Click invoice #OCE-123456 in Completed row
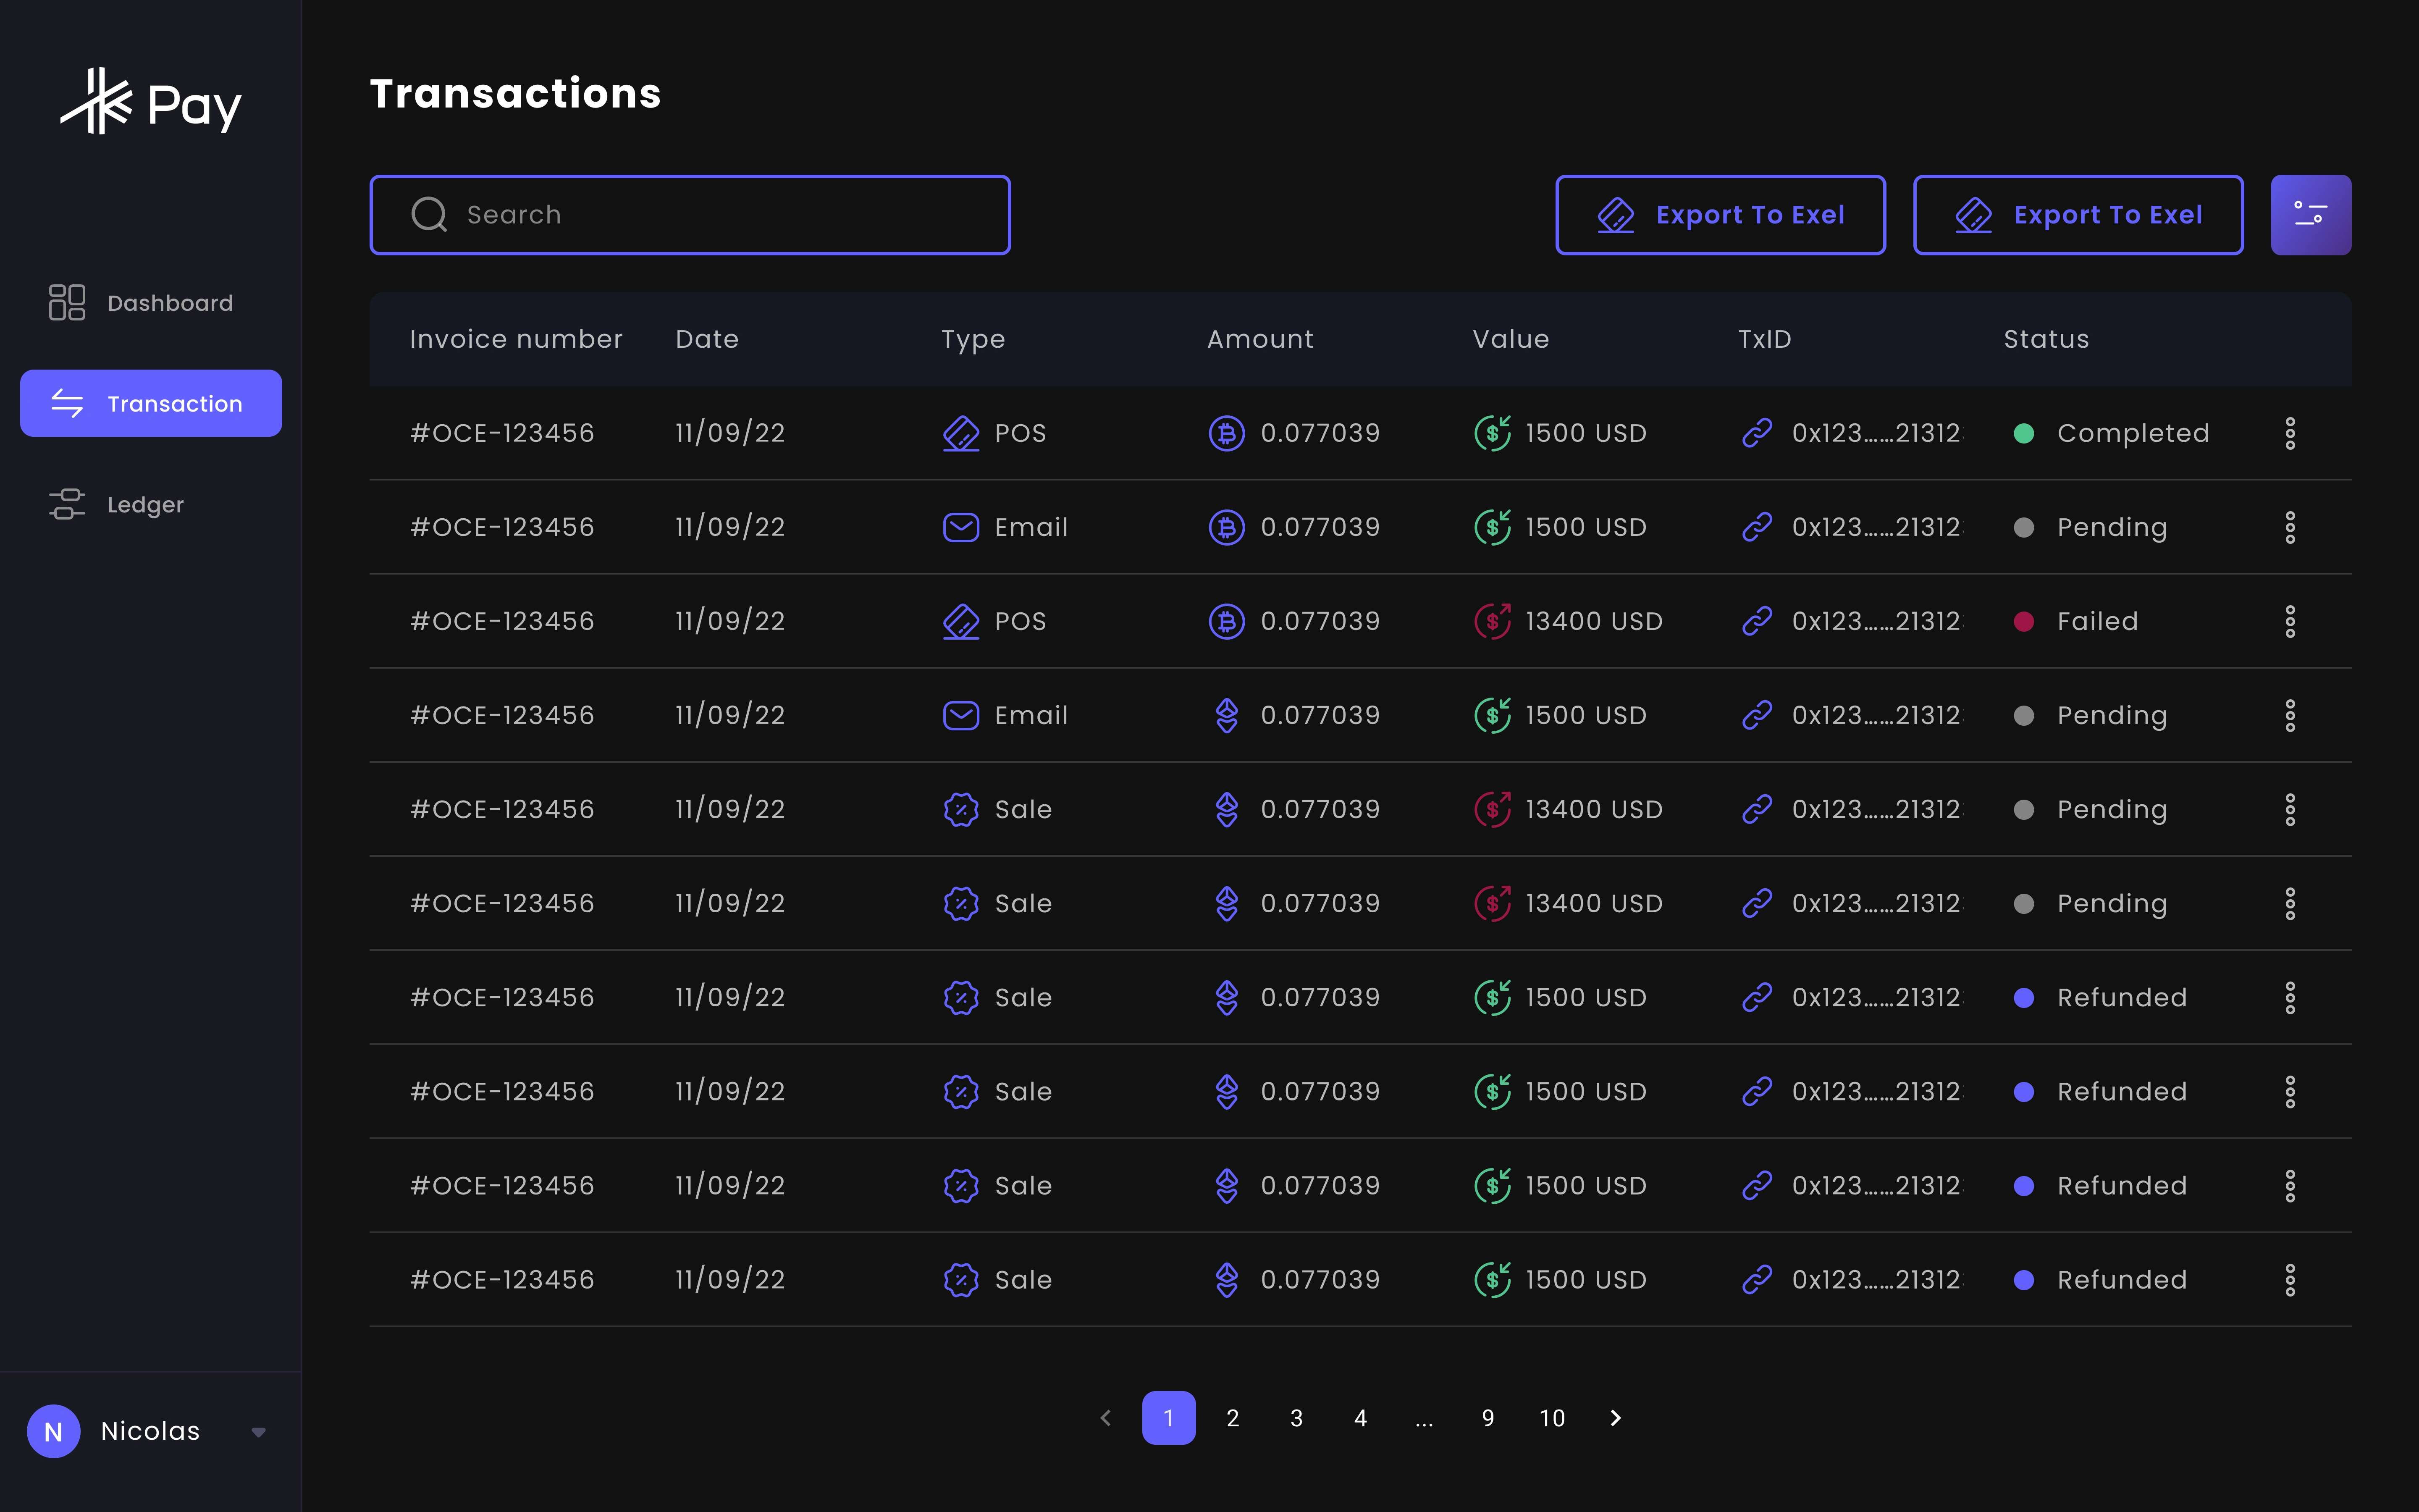 tap(502, 433)
